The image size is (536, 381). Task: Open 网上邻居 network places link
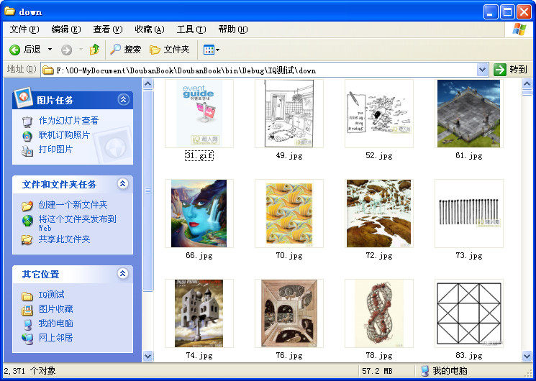point(55,338)
